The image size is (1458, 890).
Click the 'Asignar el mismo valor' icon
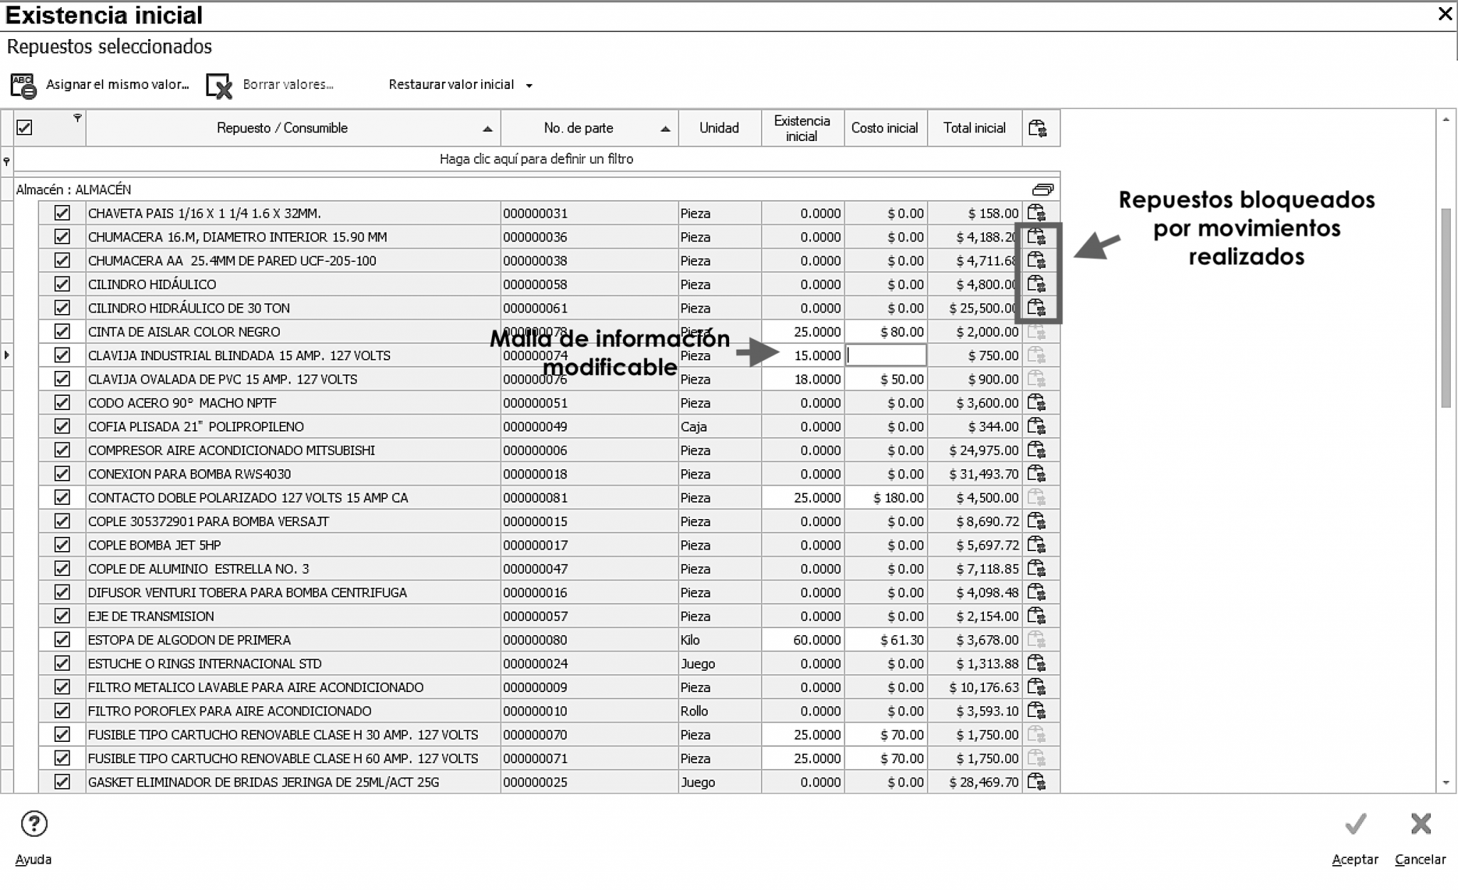coord(23,85)
